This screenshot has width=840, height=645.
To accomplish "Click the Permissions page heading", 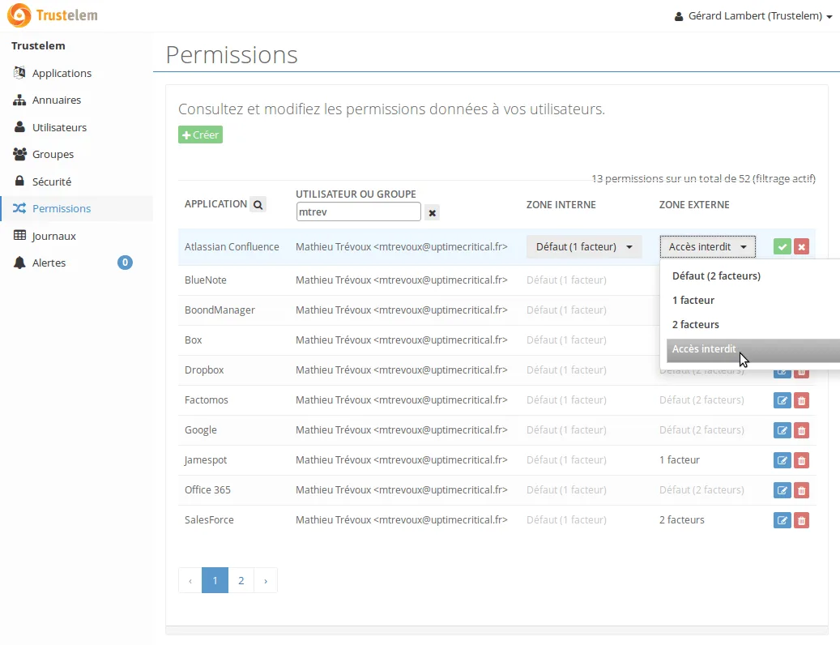I will click(x=232, y=54).
